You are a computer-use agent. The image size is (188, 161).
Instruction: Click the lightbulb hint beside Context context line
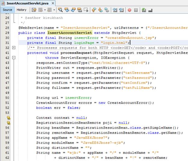pos(8,118)
